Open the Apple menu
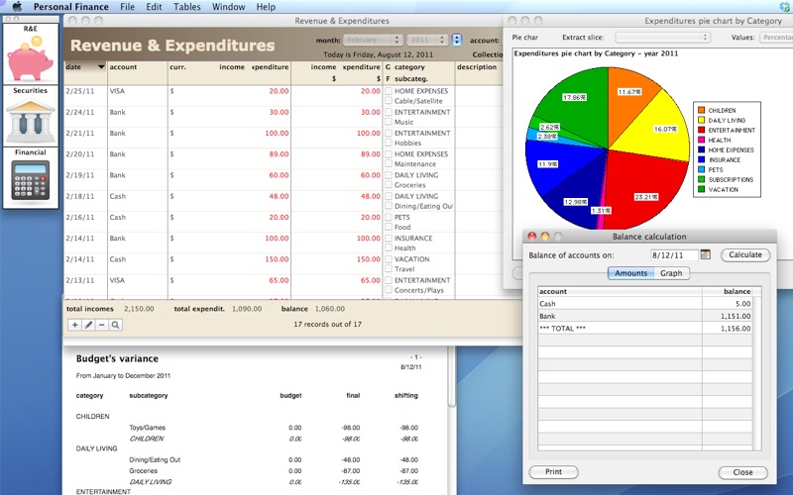The height and width of the screenshot is (495, 793). pos(17,7)
